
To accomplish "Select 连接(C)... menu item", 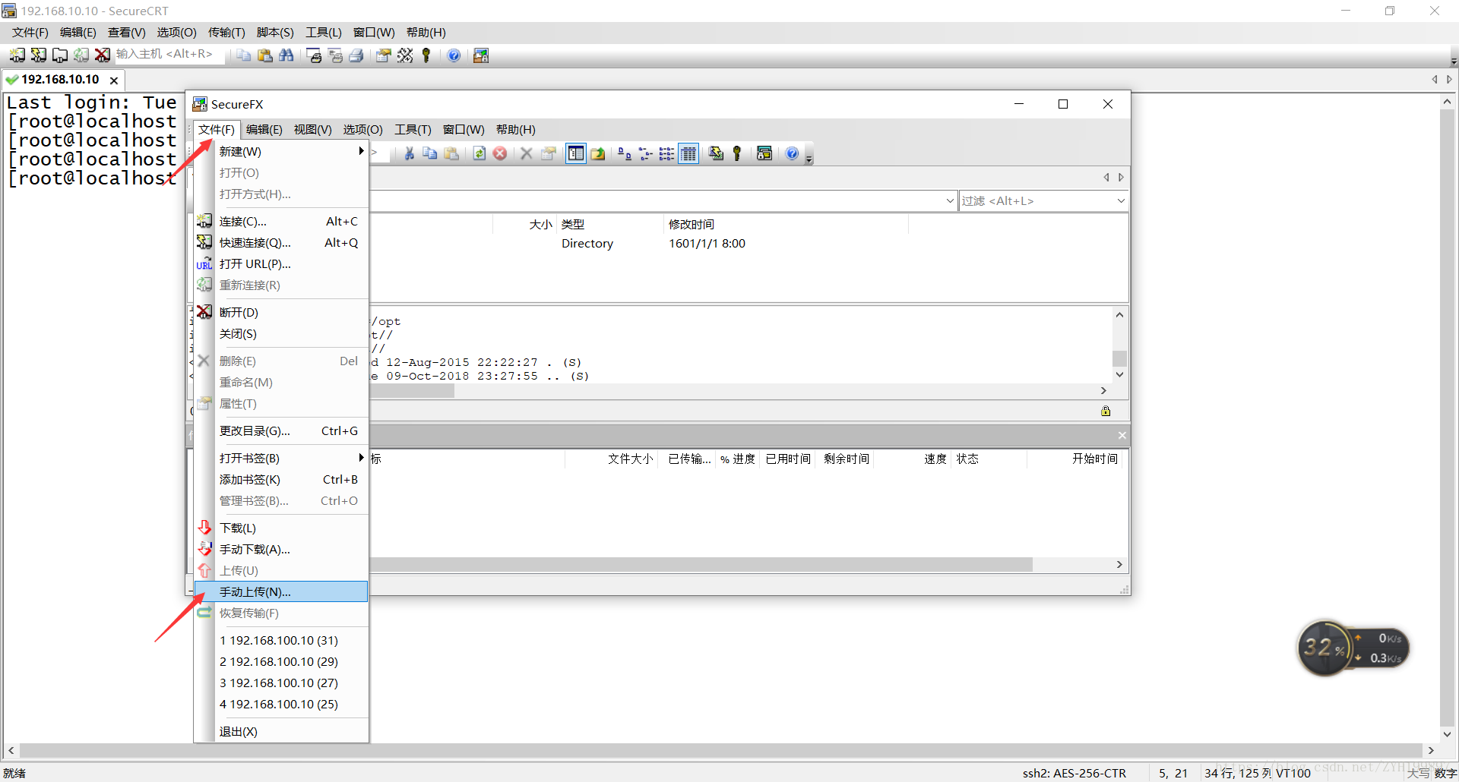I will tap(281, 221).
